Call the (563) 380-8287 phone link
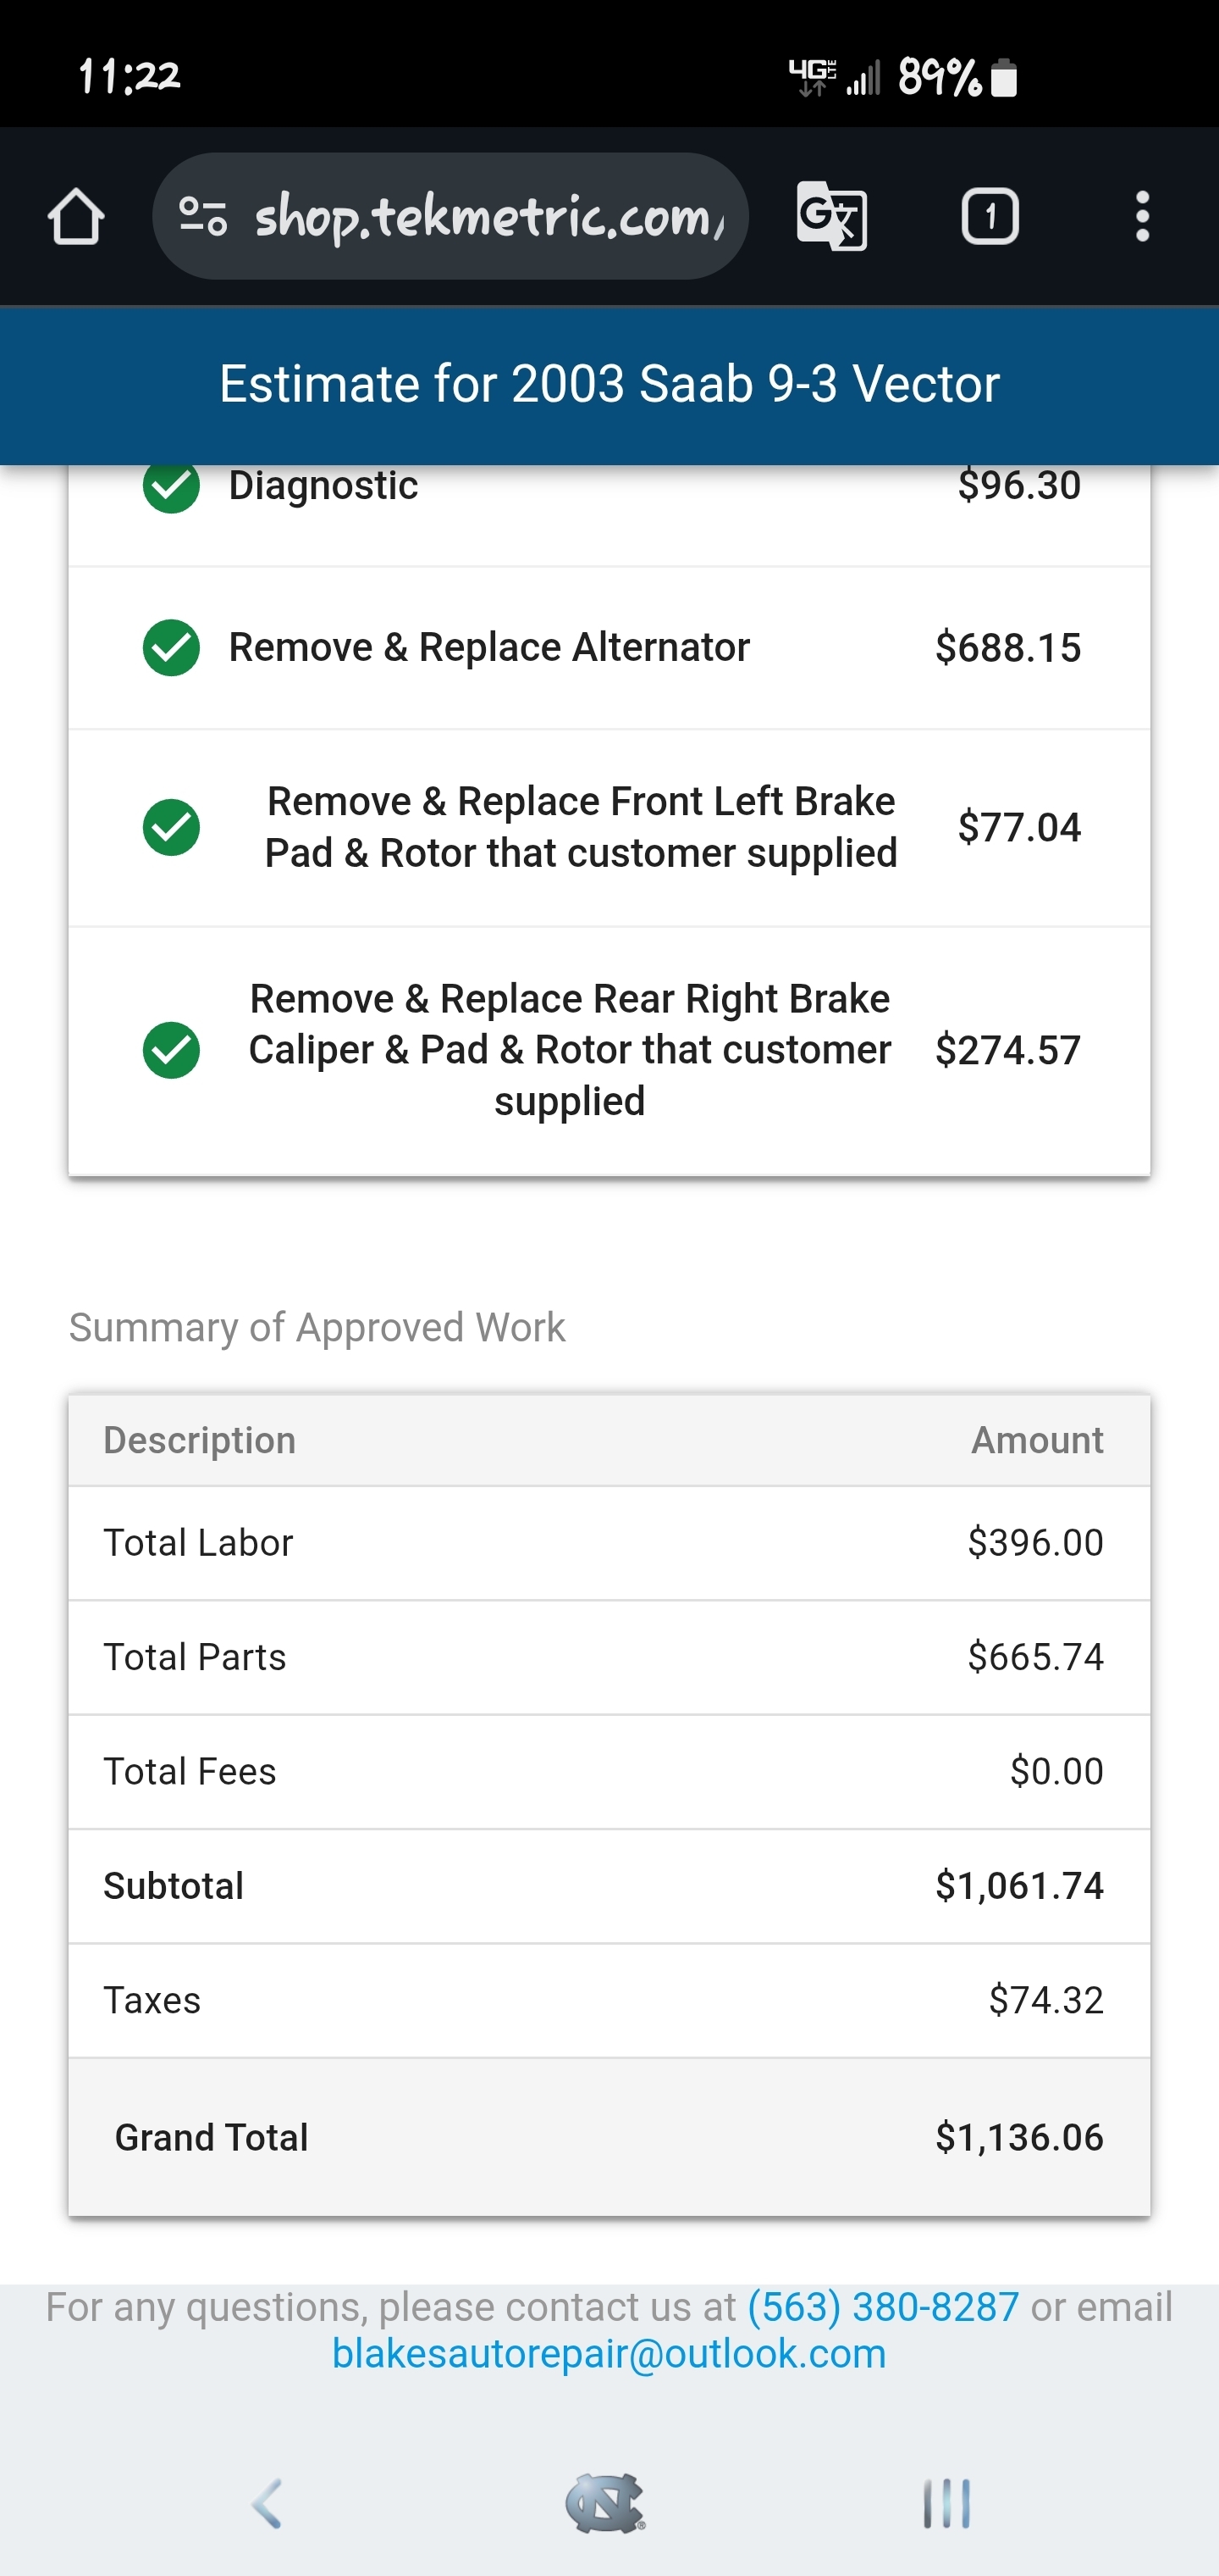This screenshot has height=2576, width=1219. (x=883, y=2308)
